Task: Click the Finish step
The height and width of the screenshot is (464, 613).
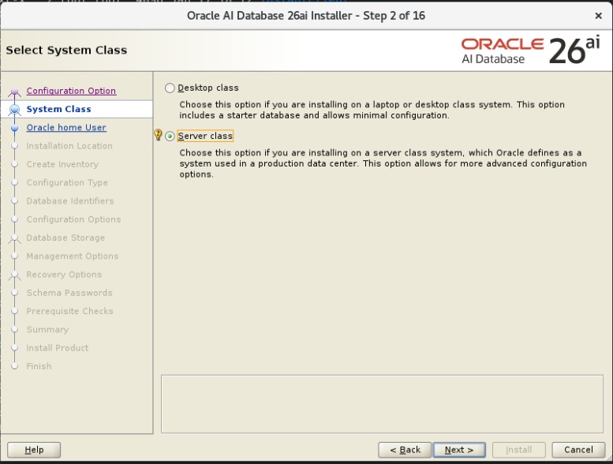Action: (39, 366)
